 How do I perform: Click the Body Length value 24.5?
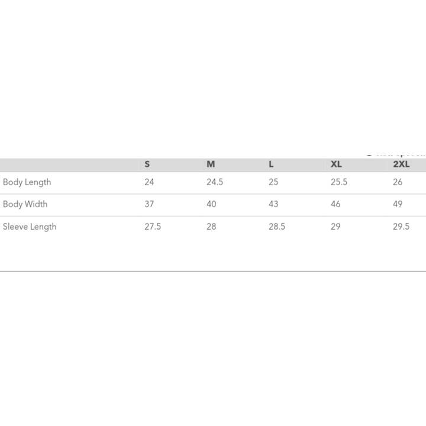click(x=215, y=182)
